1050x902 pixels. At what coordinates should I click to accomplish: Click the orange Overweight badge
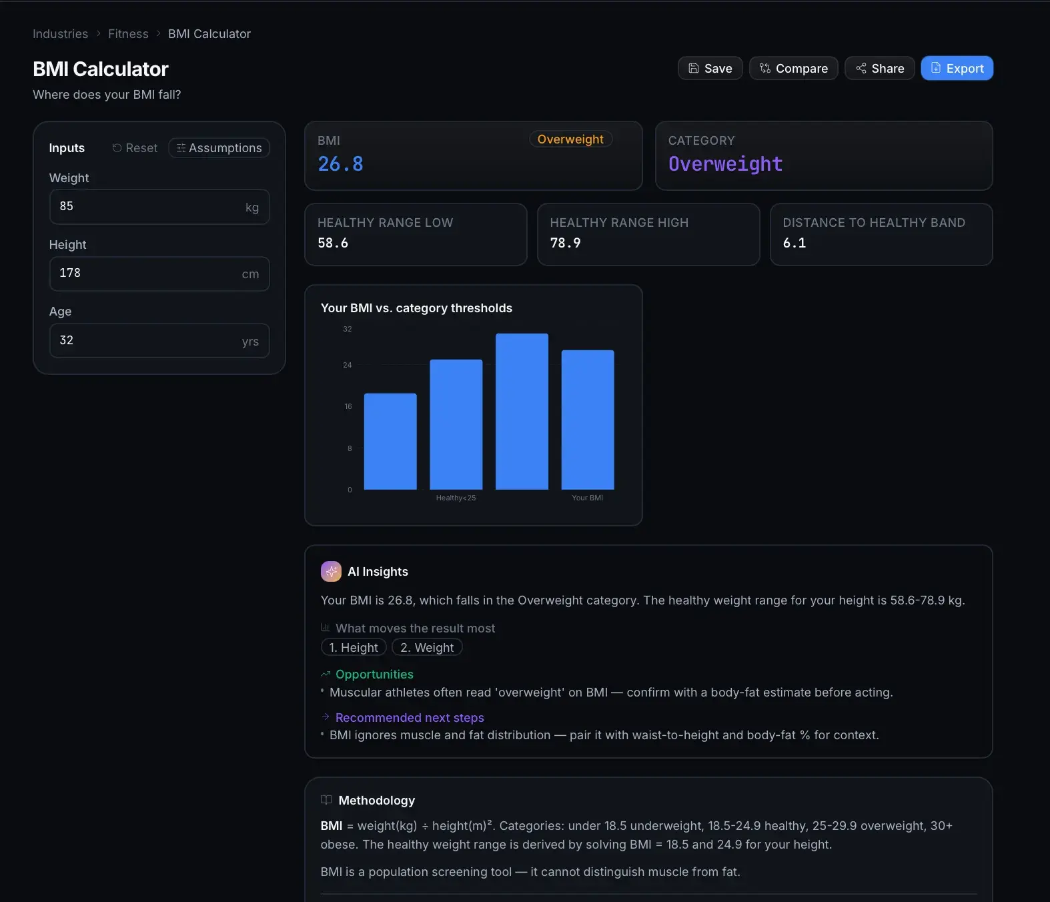(570, 139)
